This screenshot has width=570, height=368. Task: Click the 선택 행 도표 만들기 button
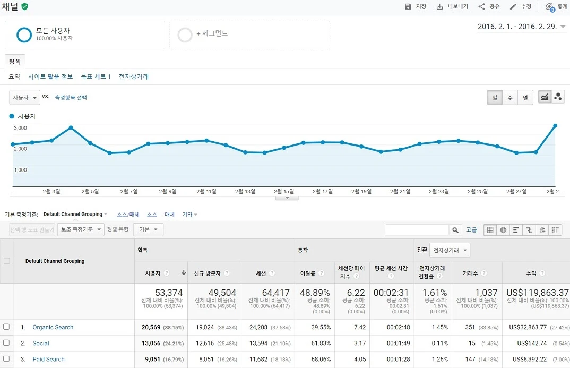32,230
